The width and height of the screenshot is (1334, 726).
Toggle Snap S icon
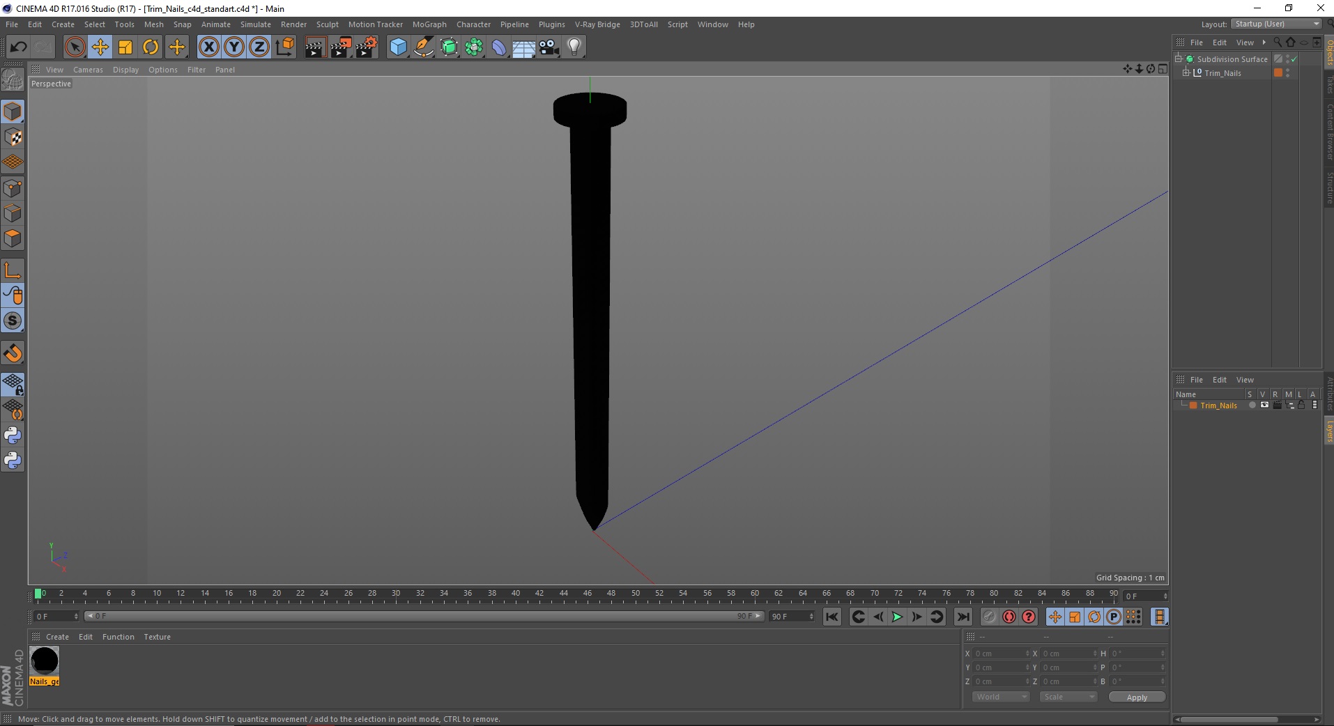(x=13, y=320)
